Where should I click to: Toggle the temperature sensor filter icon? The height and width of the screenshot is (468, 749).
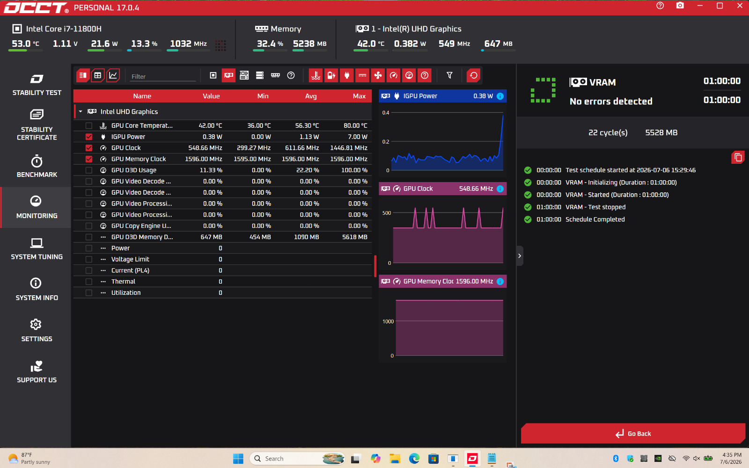[x=316, y=75]
